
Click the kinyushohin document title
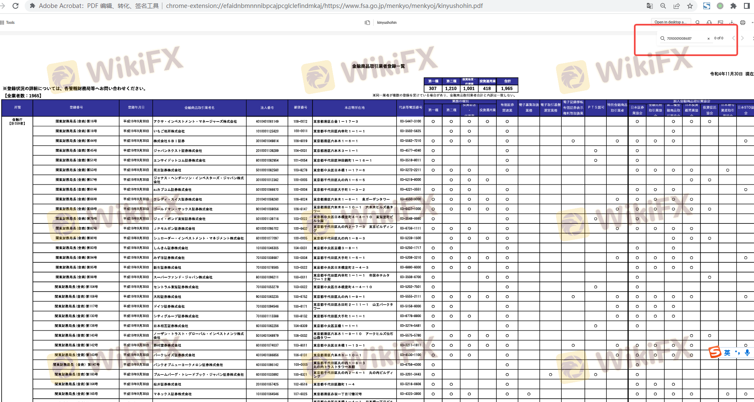[387, 23]
